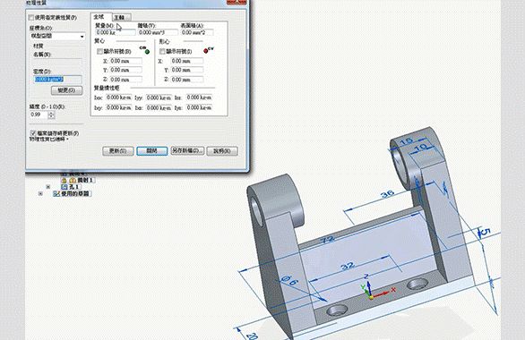Click the XYZ coordinate triad on model
Image resolution: width=525 pixels, height=340 pixels.
click(373, 290)
